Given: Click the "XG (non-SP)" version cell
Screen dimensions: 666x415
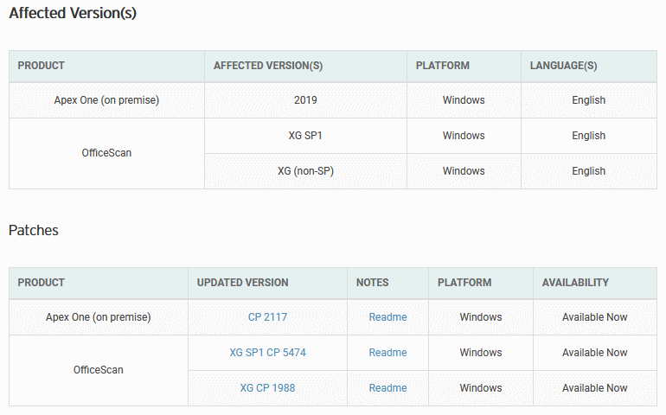Looking at the screenshot, I should (305, 171).
